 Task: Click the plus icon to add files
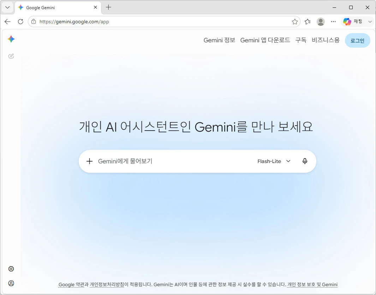[89, 161]
